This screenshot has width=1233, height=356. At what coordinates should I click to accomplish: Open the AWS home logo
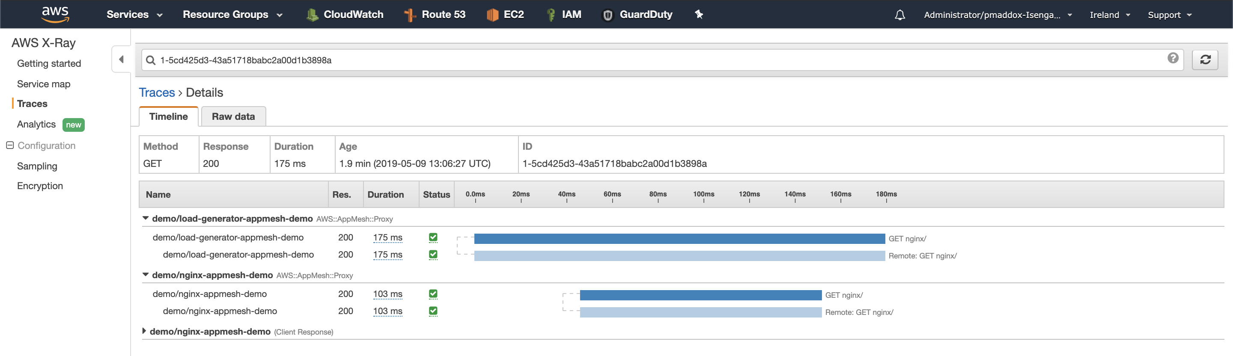tap(56, 15)
